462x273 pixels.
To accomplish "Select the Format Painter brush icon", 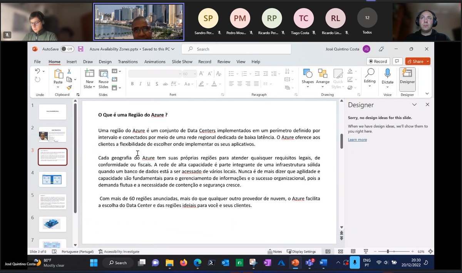I will (69, 87).
